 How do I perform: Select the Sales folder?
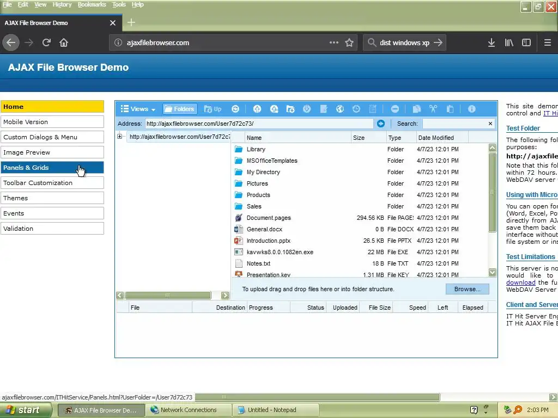(x=360, y=206)
